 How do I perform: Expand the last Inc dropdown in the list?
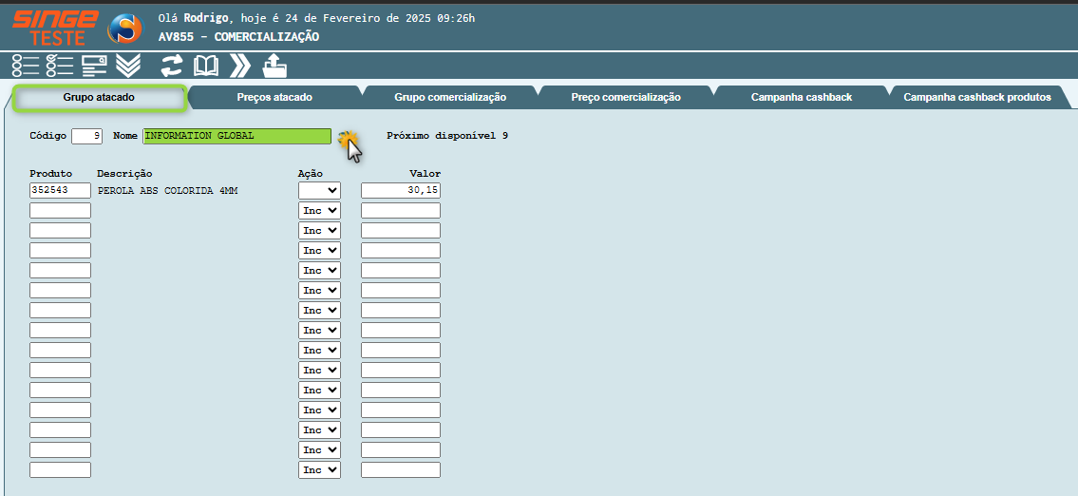pos(319,469)
